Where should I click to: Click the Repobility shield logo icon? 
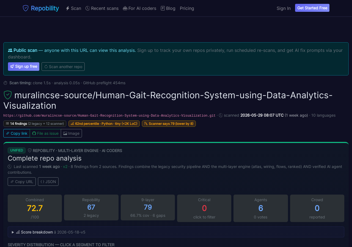(x=26, y=8)
